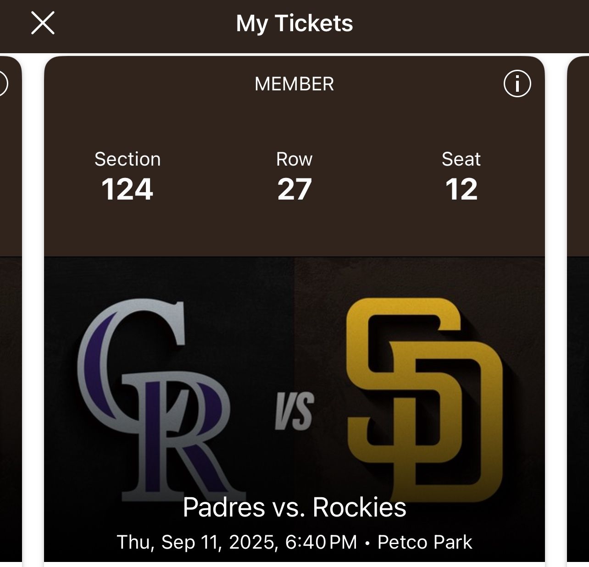The height and width of the screenshot is (567, 589).
Task: Tap the 6:40 PM start time
Action: pos(321,542)
